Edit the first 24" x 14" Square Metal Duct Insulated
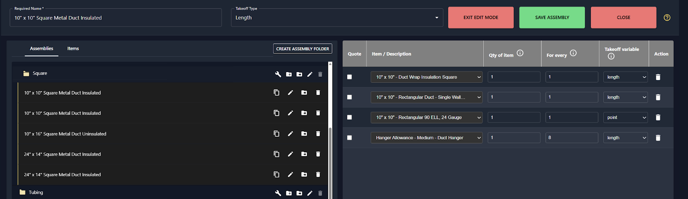 (290, 154)
